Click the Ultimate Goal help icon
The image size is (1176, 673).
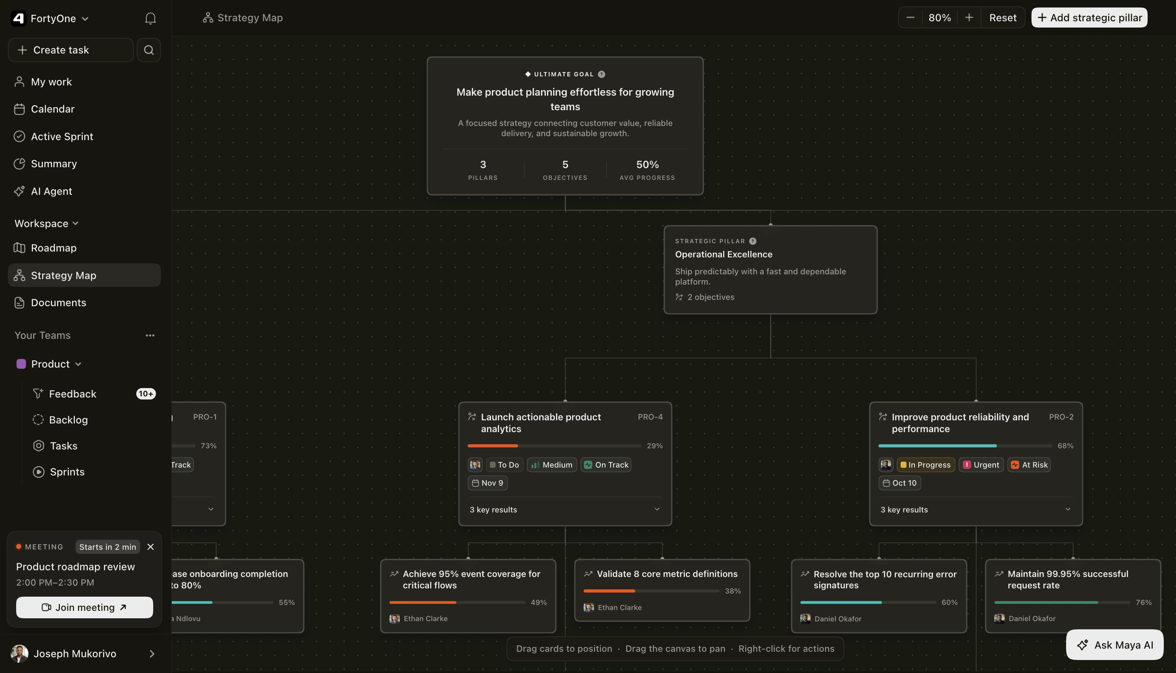[602, 74]
